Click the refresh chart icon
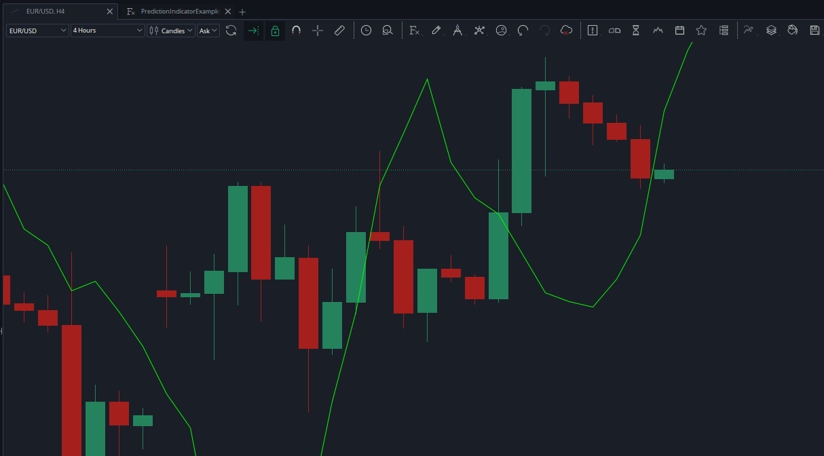824x456 pixels. [231, 31]
